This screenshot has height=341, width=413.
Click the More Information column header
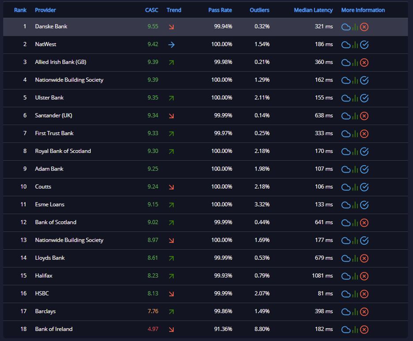click(363, 10)
